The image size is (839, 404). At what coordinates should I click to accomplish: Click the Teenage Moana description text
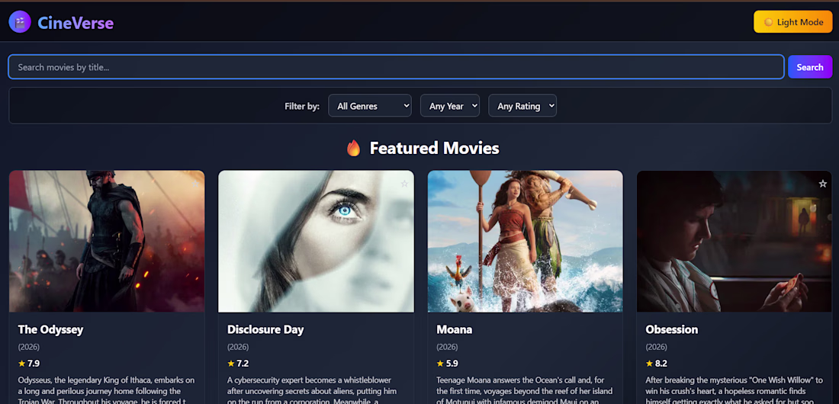[525, 390]
